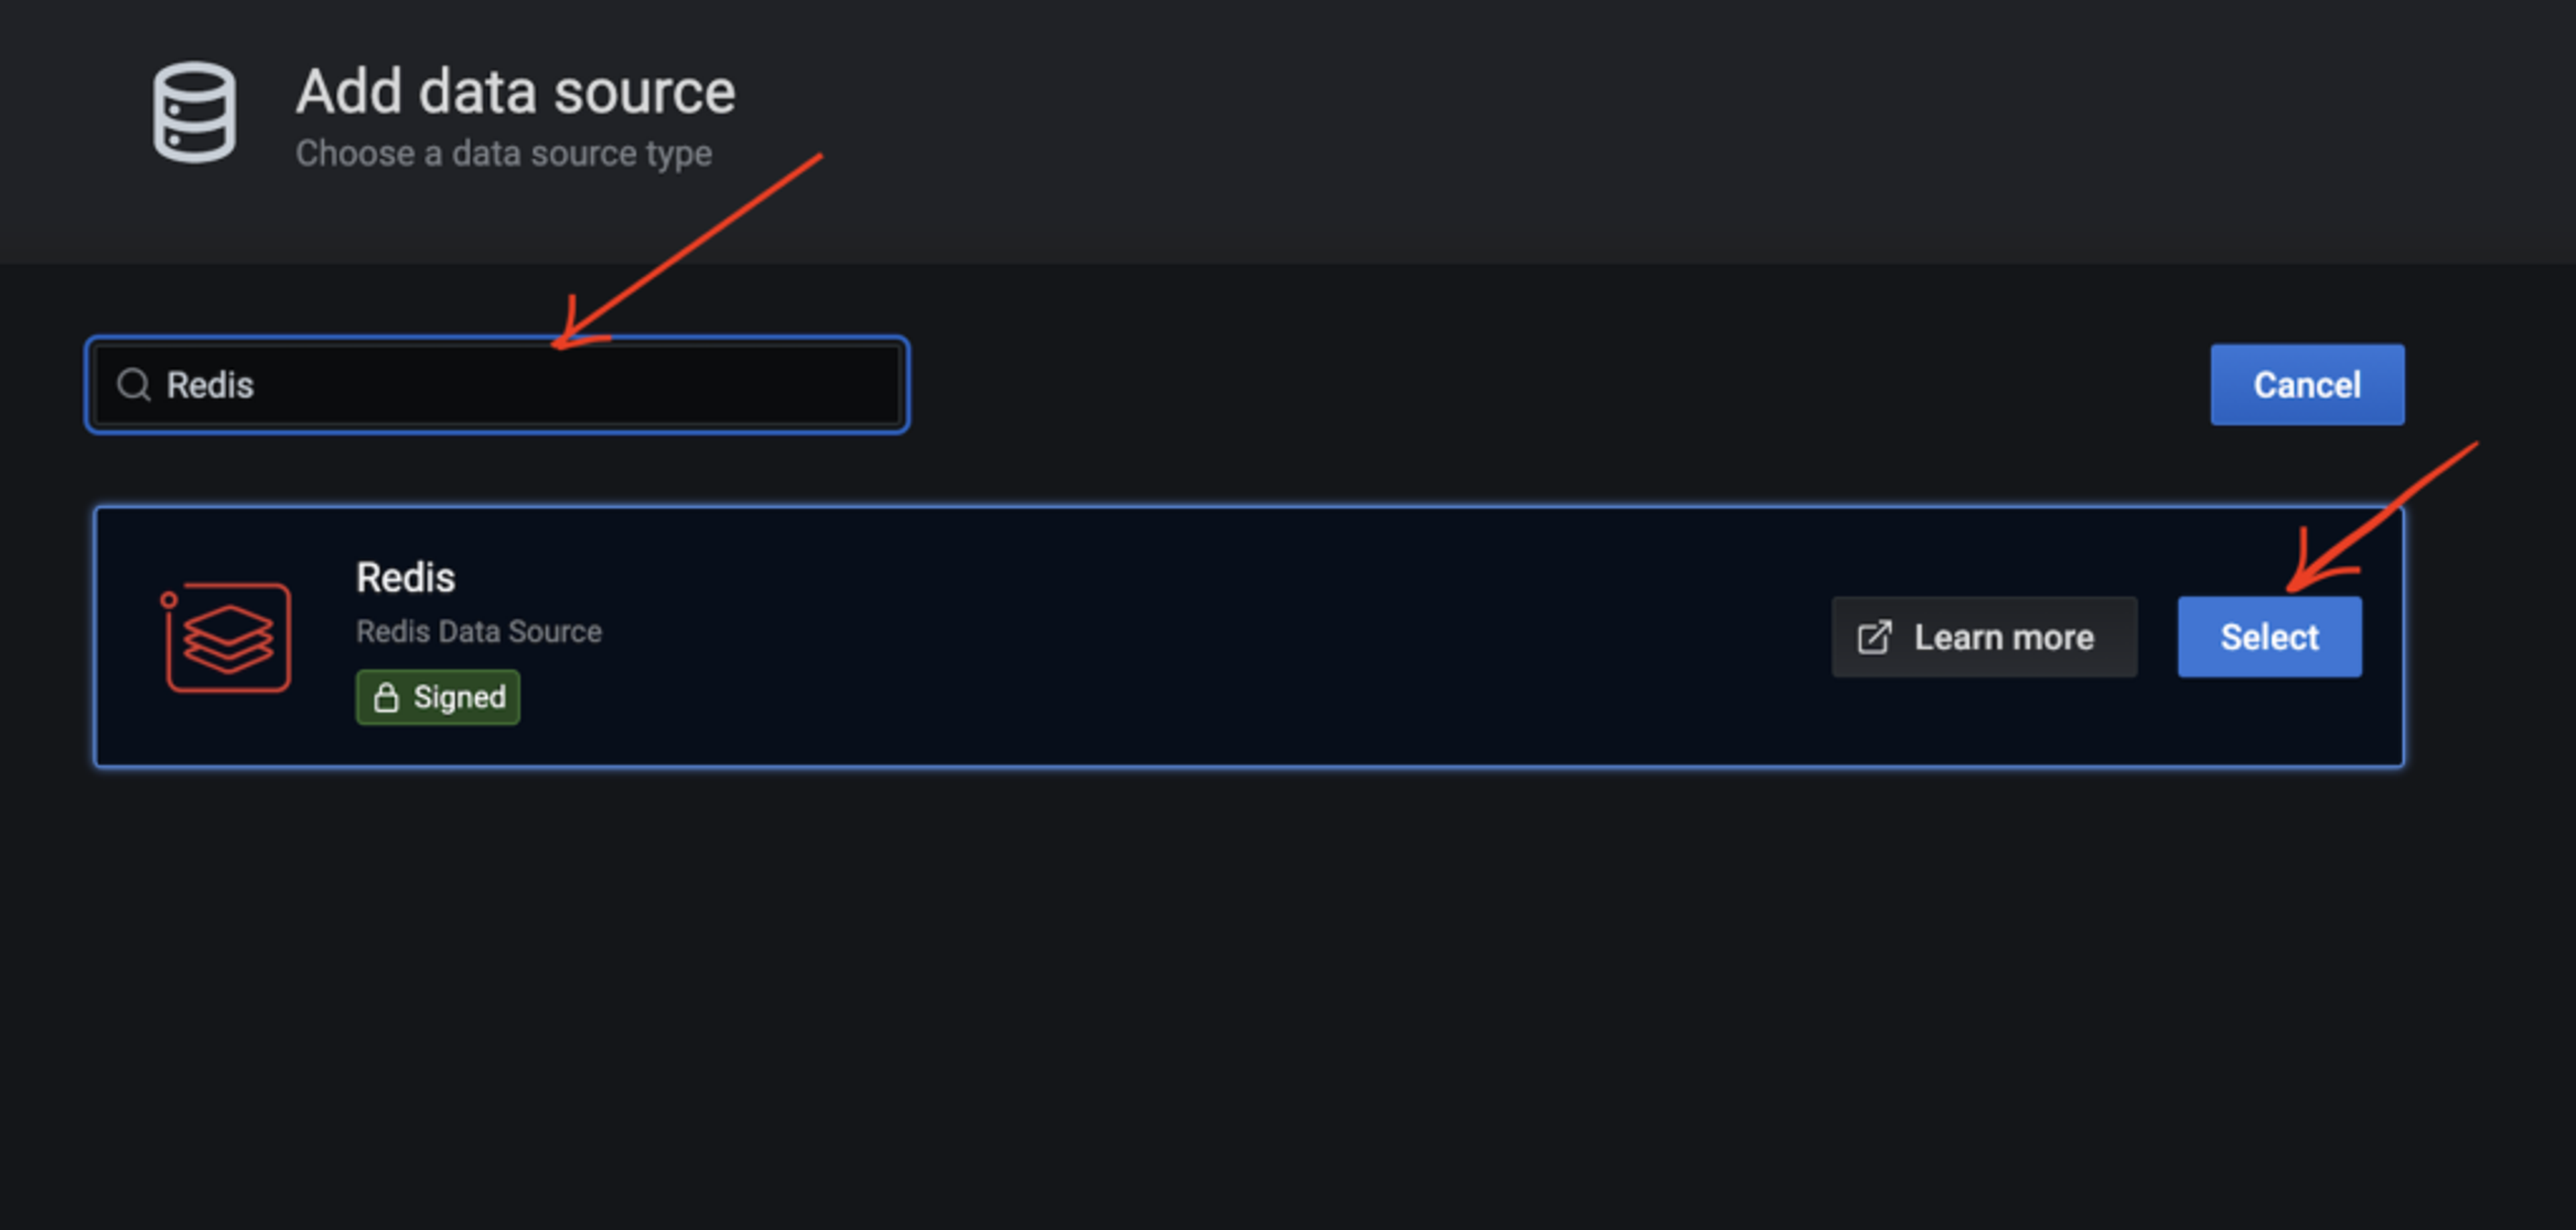Click the database icon beside Add data source
The width and height of the screenshot is (2576, 1230).
[195, 112]
